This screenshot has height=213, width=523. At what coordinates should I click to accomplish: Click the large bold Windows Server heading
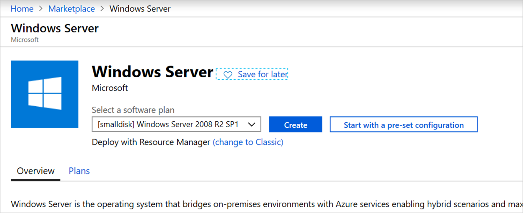click(x=153, y=72)
